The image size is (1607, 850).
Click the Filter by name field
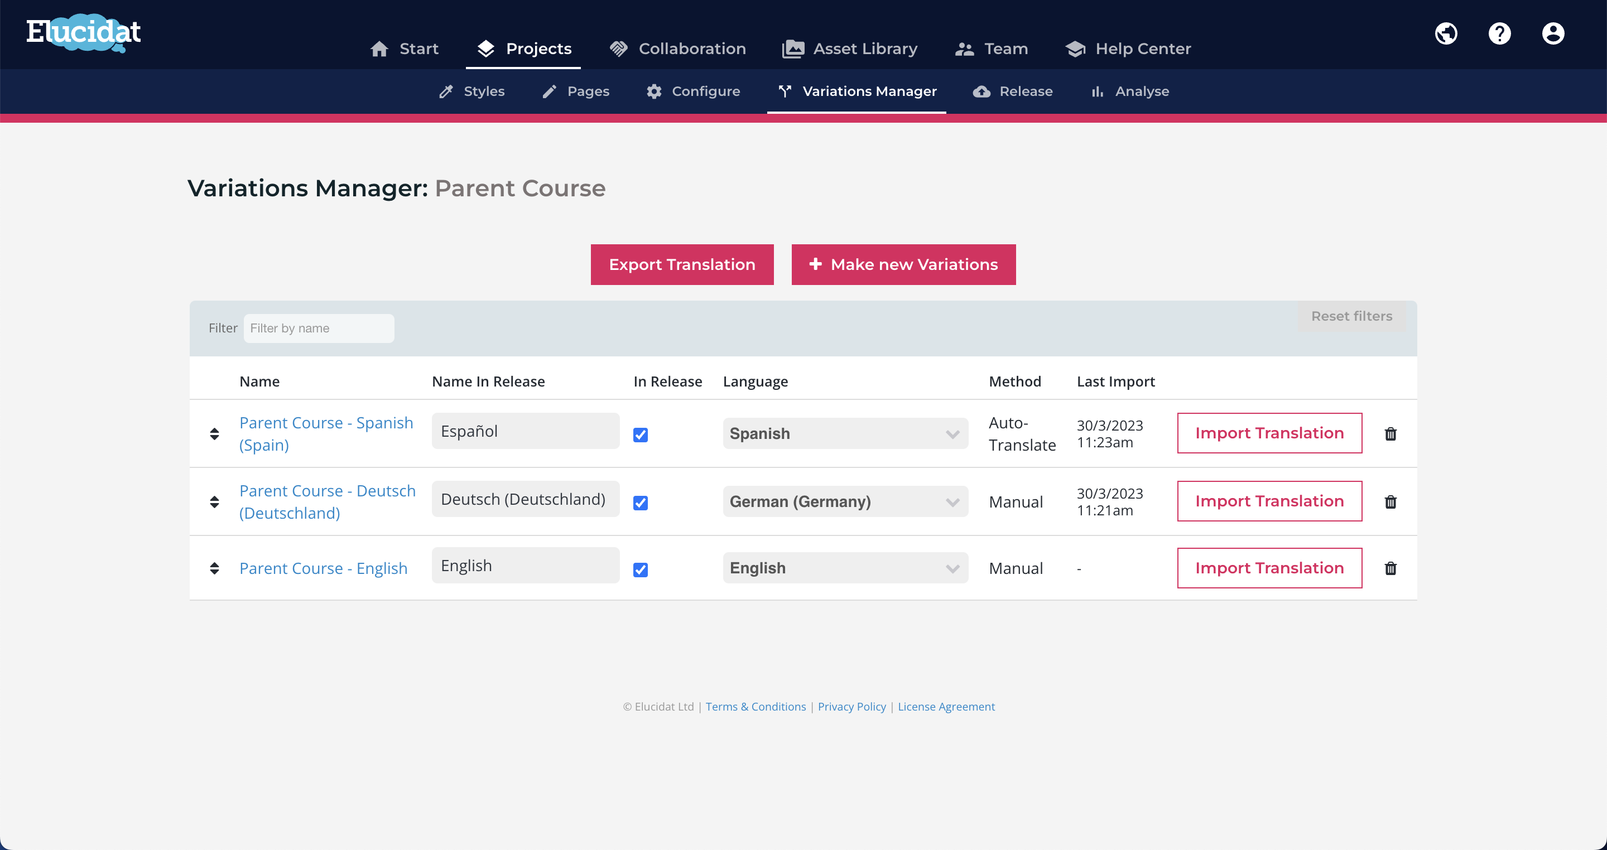click(x=318, y=328)
